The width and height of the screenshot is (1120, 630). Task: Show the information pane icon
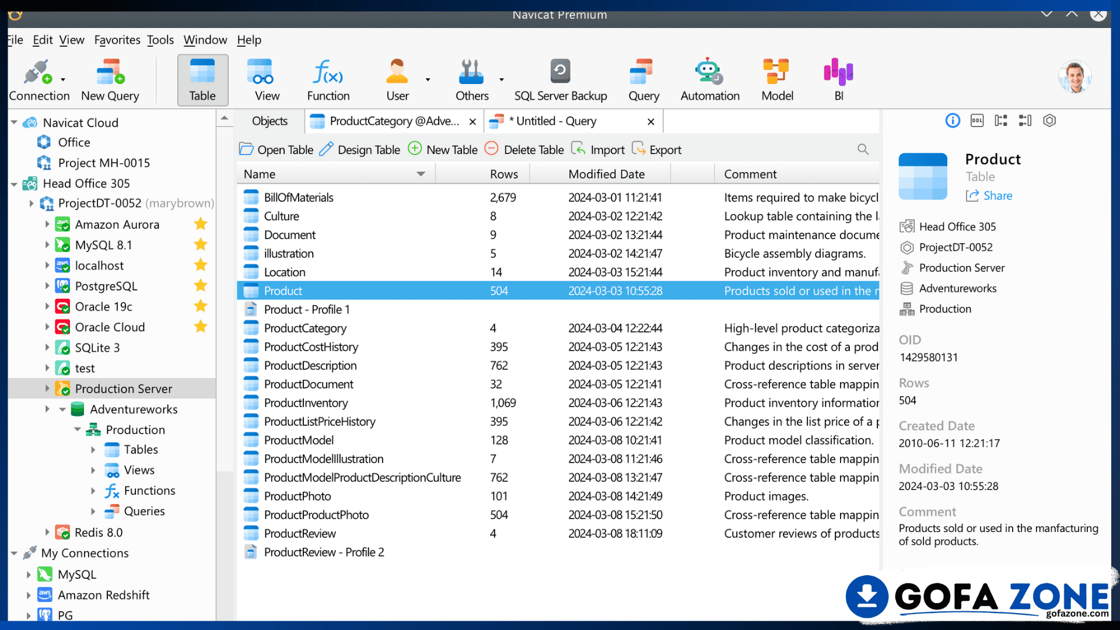tap(953, 121)
